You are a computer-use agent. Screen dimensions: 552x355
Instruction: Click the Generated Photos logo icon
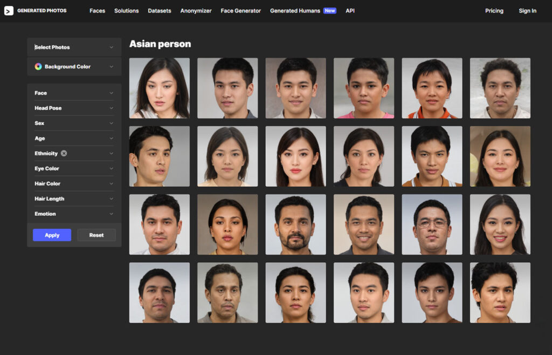(9, 11)
